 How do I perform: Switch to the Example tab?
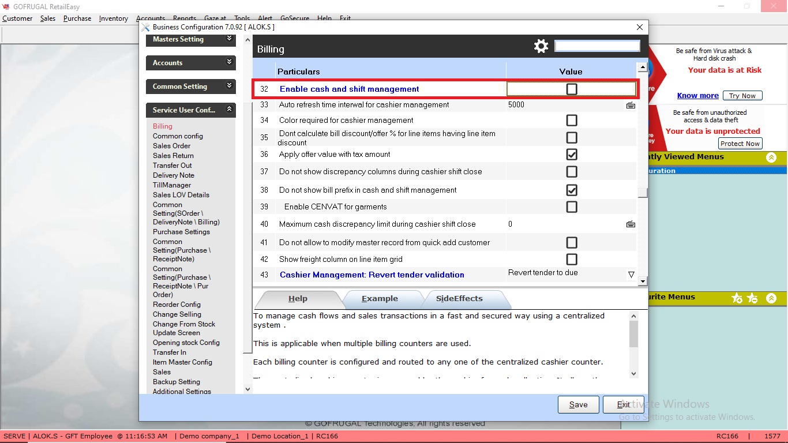pos(380,299)
